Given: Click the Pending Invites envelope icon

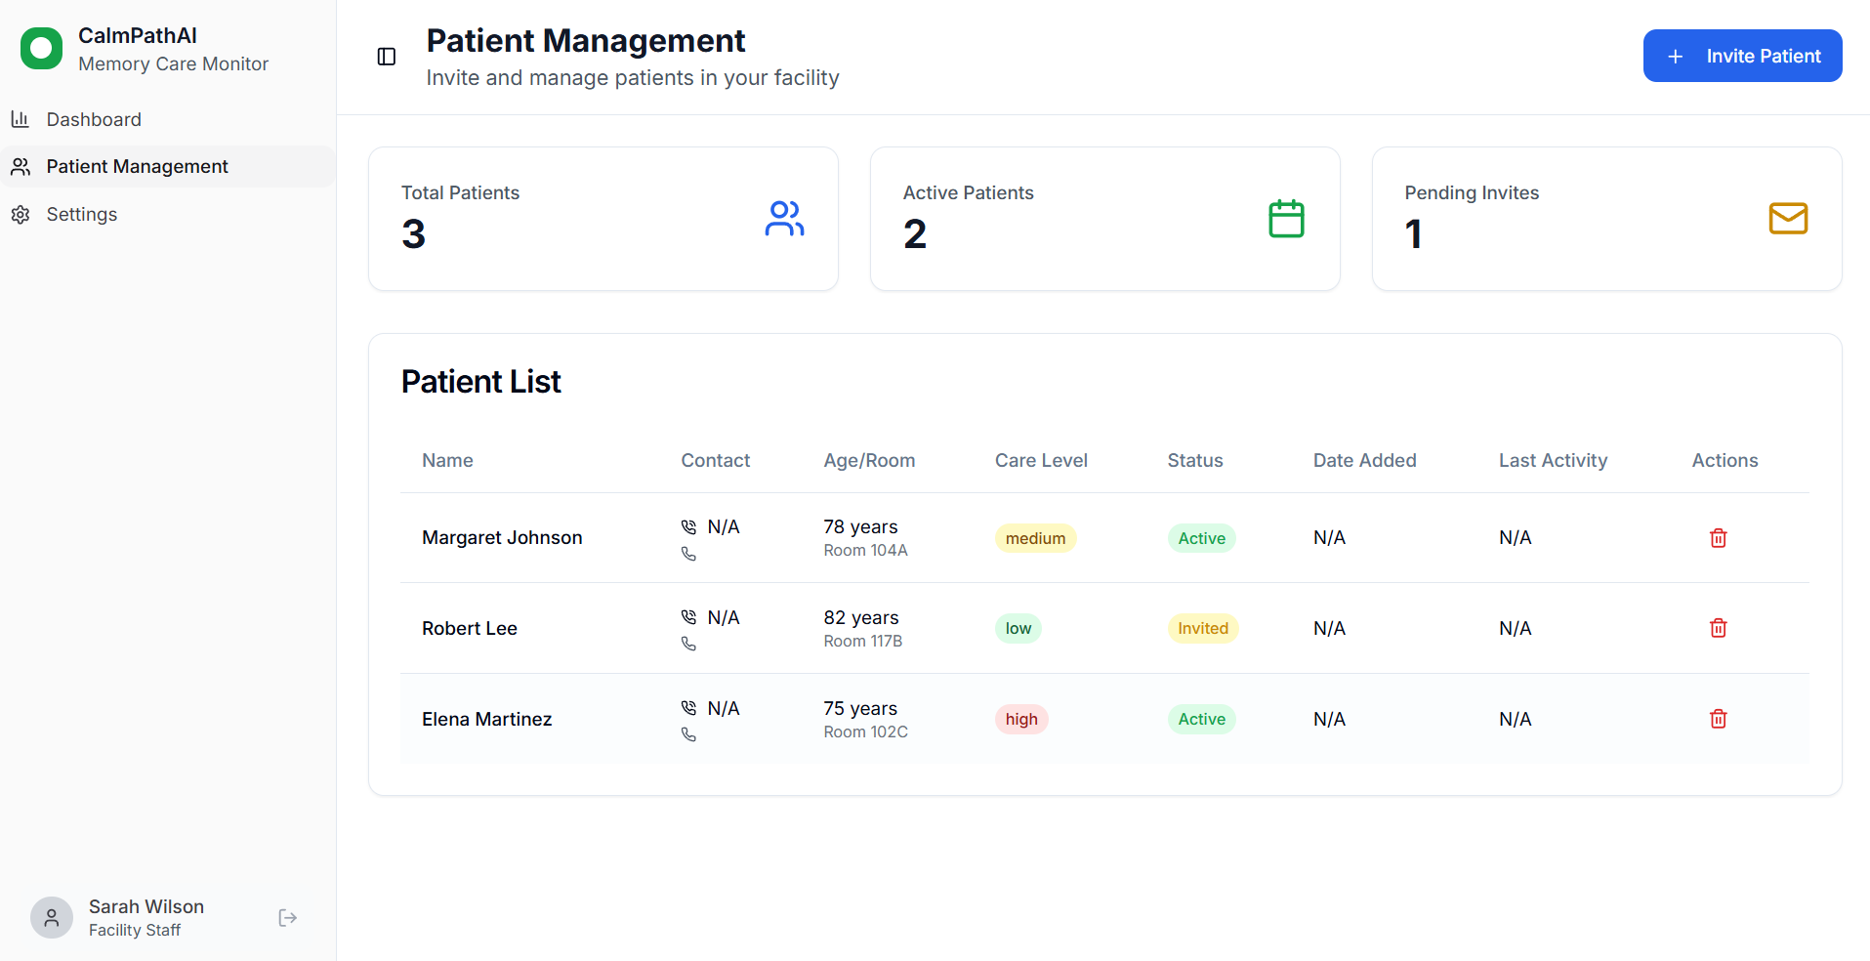Looking at the screenshot, I should [1787, 219].
